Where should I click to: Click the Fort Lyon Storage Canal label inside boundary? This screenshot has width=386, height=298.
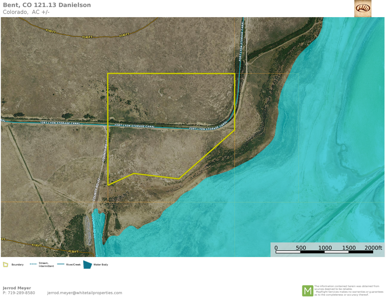point(135,126)
